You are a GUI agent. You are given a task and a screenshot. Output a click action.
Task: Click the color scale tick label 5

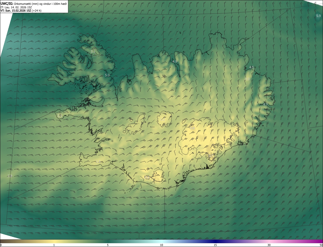(x=108, y=245)
